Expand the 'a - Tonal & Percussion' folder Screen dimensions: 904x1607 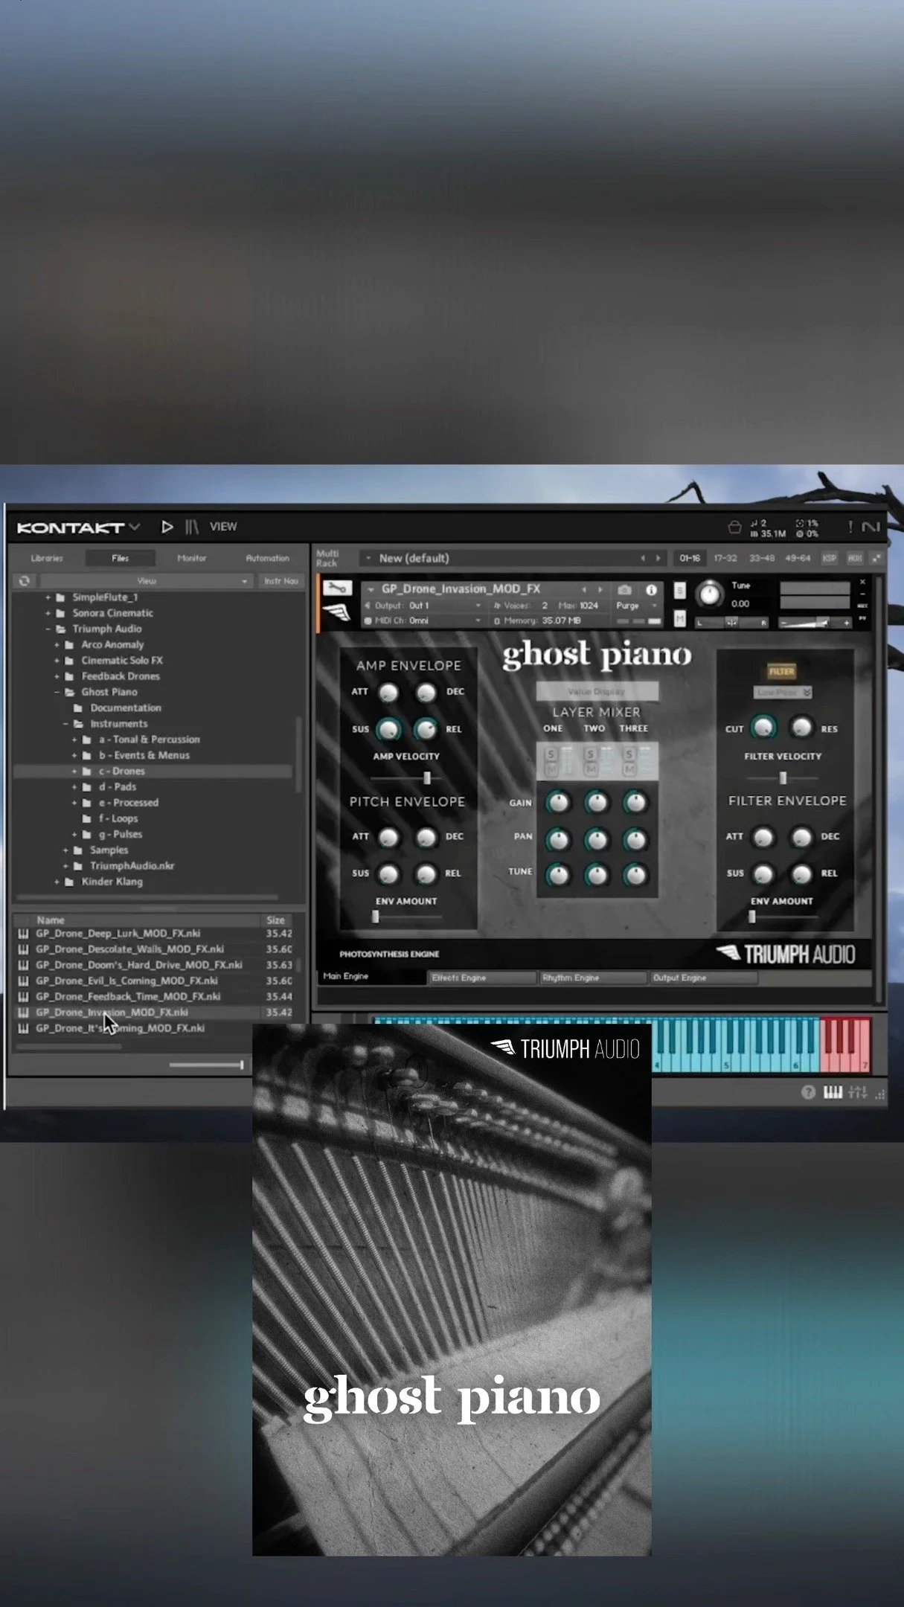[x=74, y=740]
